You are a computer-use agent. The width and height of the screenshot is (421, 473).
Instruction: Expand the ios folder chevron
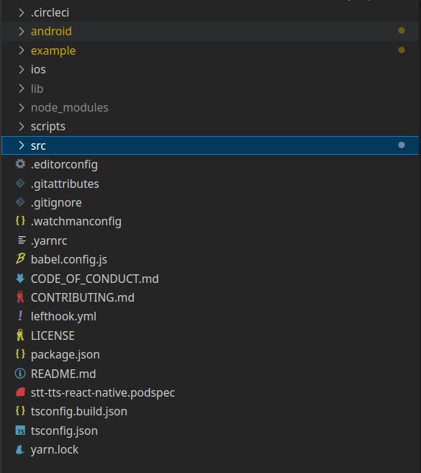pyautogui.click(x=21, y=69)
